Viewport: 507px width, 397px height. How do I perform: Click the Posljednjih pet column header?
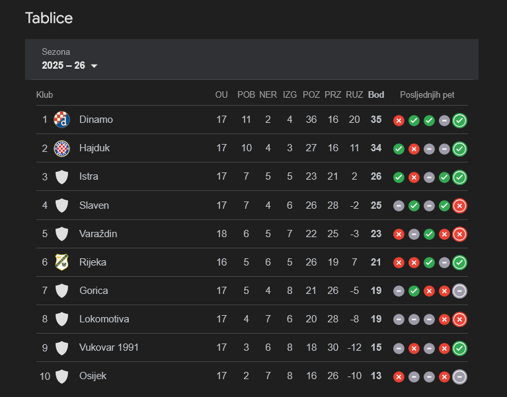pos(427,94)
